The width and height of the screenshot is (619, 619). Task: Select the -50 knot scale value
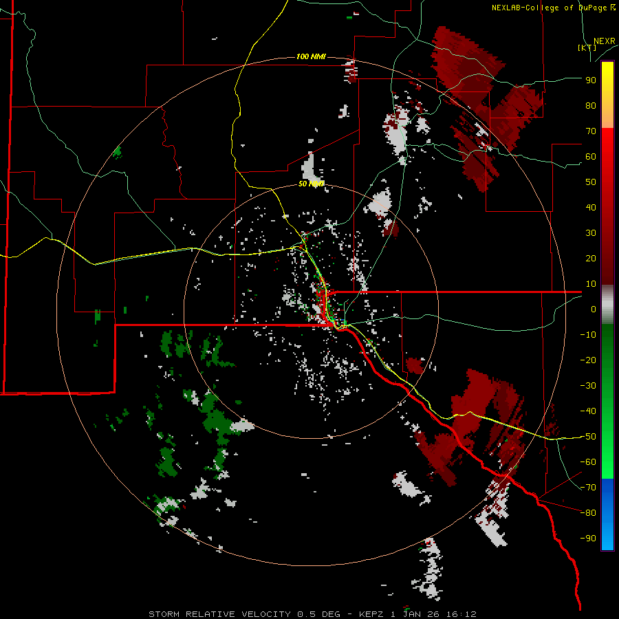coord(588,437)
